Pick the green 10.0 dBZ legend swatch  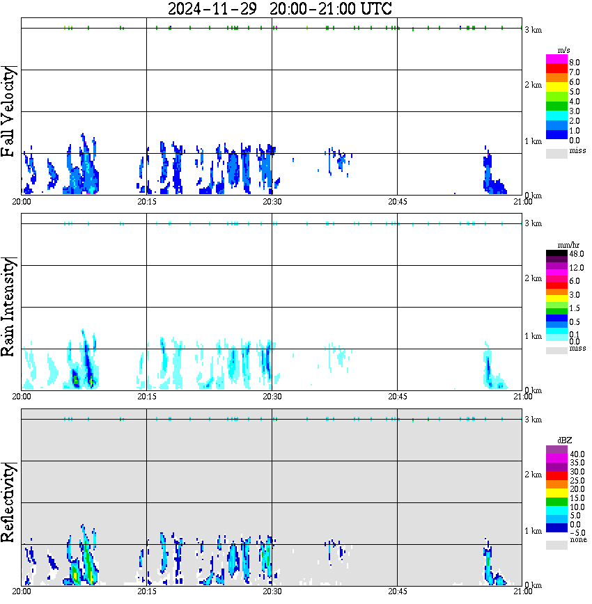pos(556,502)
